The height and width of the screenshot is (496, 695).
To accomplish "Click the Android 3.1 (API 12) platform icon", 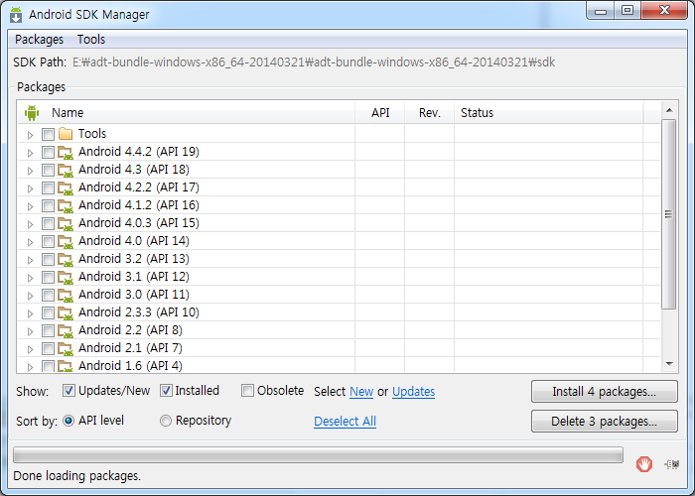I will (66, 277).
